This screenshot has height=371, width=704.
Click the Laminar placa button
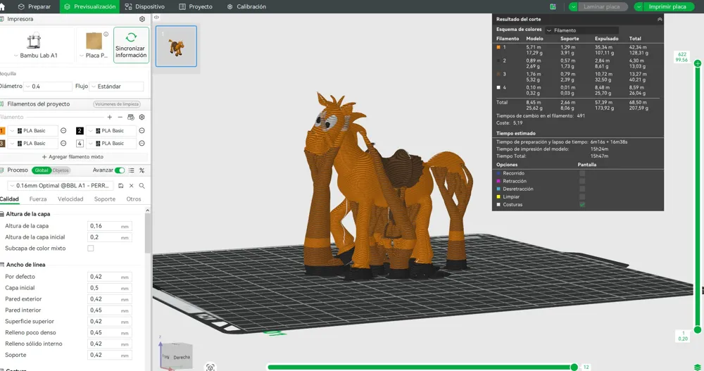click(x=603, y=7)
